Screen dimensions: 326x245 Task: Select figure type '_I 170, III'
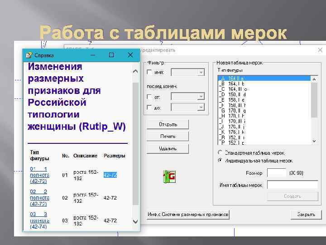click(x=264, y=122)
